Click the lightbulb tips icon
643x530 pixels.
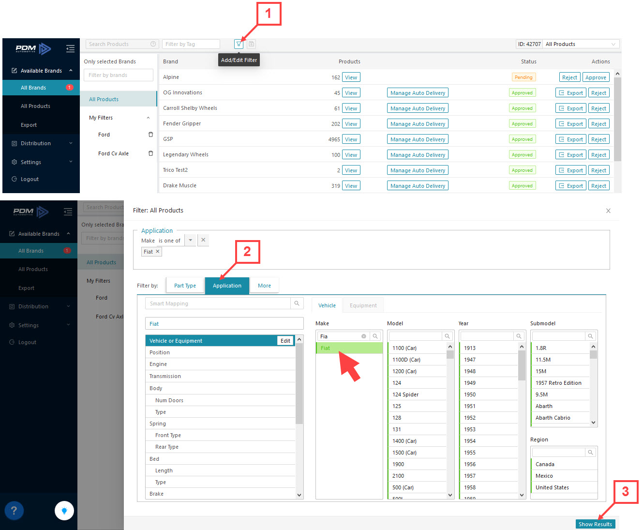point(64,510)
